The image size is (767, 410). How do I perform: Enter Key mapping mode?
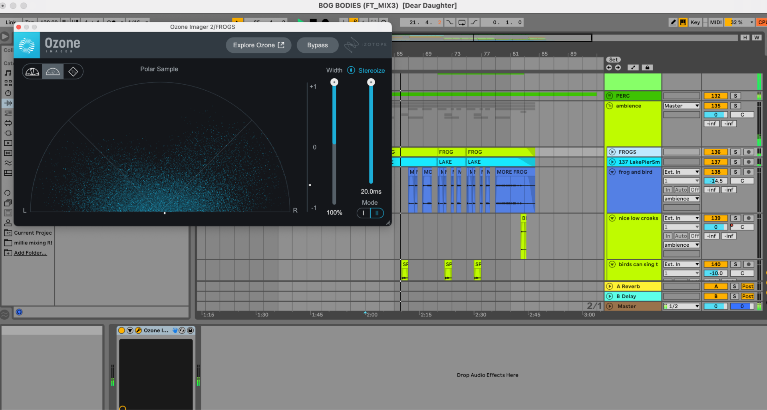pos(695,22)
